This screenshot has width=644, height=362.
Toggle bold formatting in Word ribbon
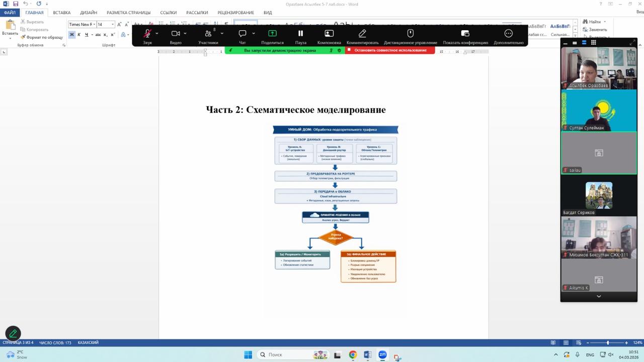pos(71,35)
